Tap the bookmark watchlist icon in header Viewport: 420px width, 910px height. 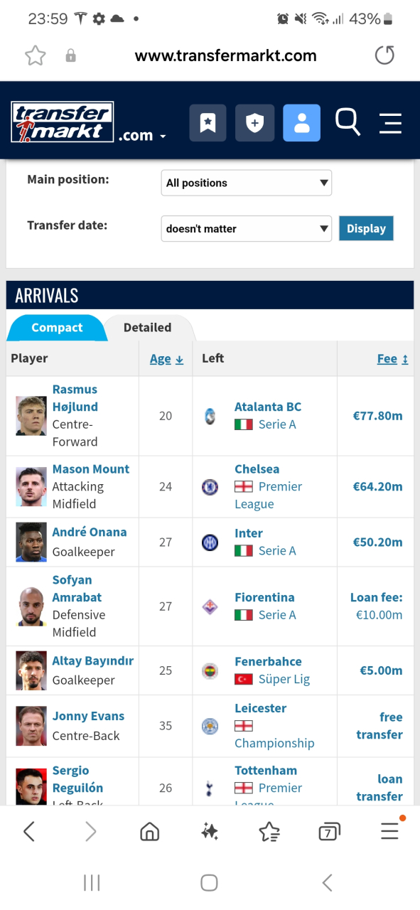pos(208,123)
